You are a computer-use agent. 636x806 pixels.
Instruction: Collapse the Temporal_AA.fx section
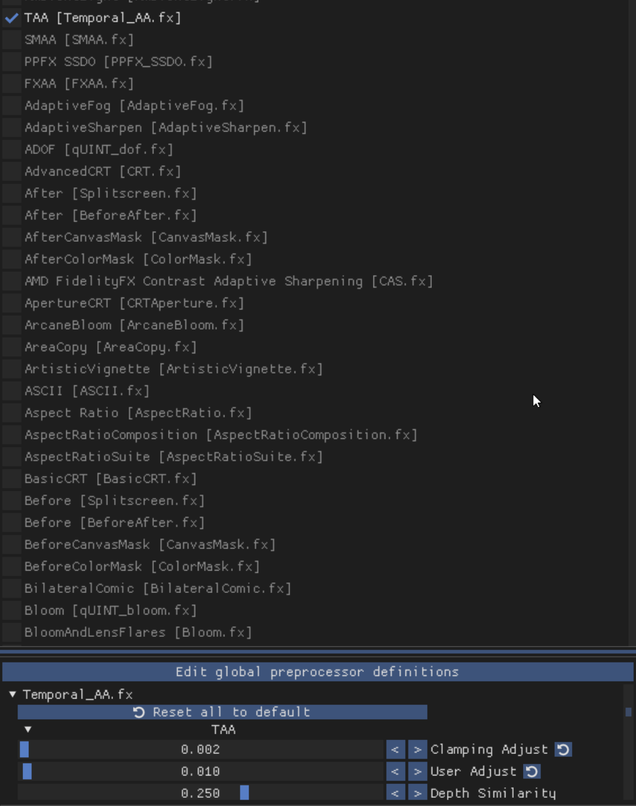click(x=12, y=694)
